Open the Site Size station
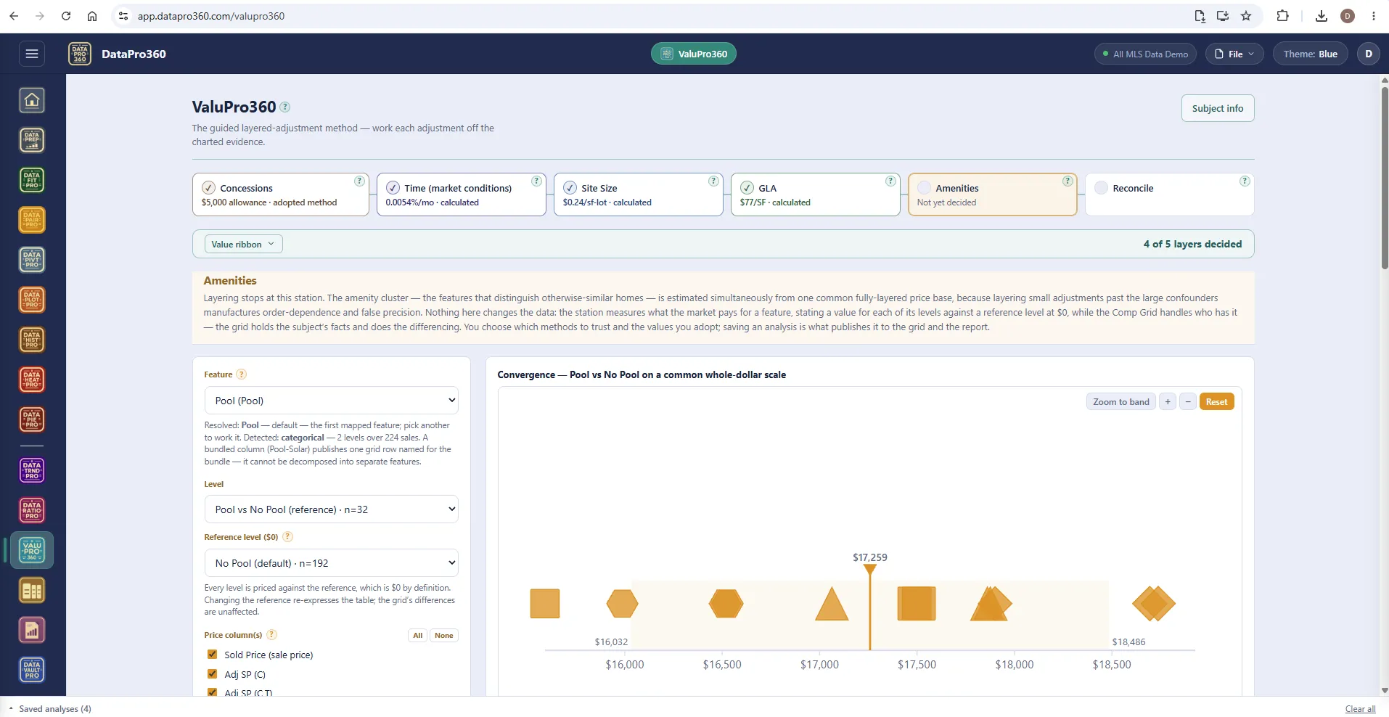Image resolution: width=1389 pixels, height=717 pixels. 638,194
